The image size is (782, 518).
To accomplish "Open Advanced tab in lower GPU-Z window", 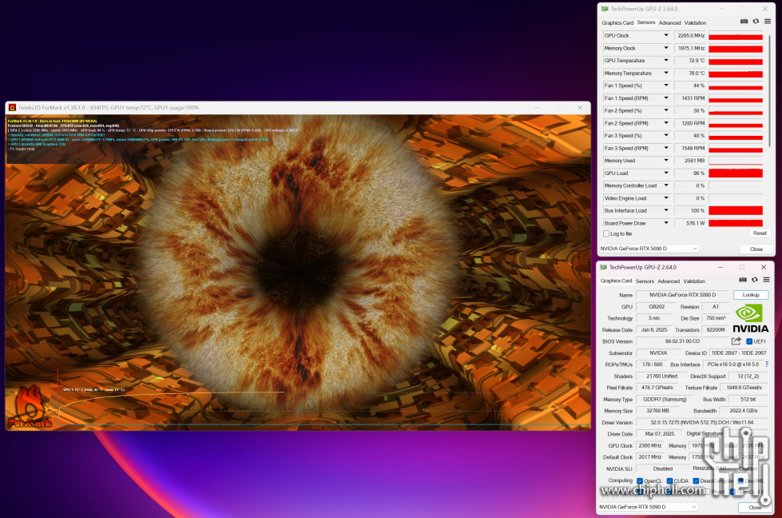I will point(669,281).
